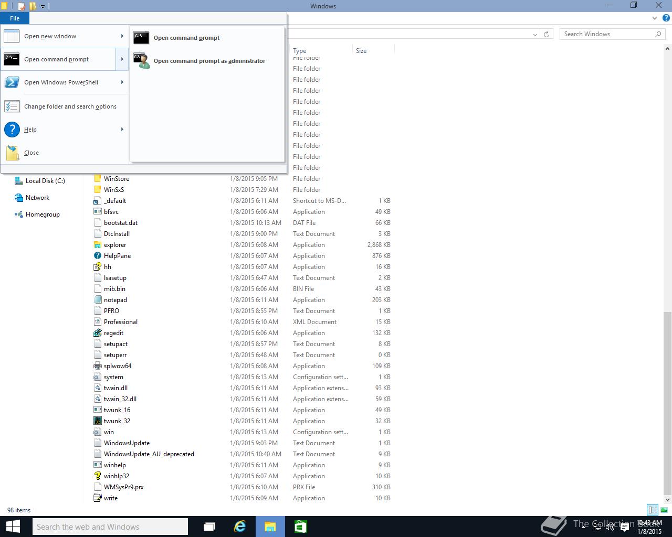Expand Open Windows PowerShell submenu arrow
Image resolution: width=672 pixels, height=537 pixels.
point(122,82)
